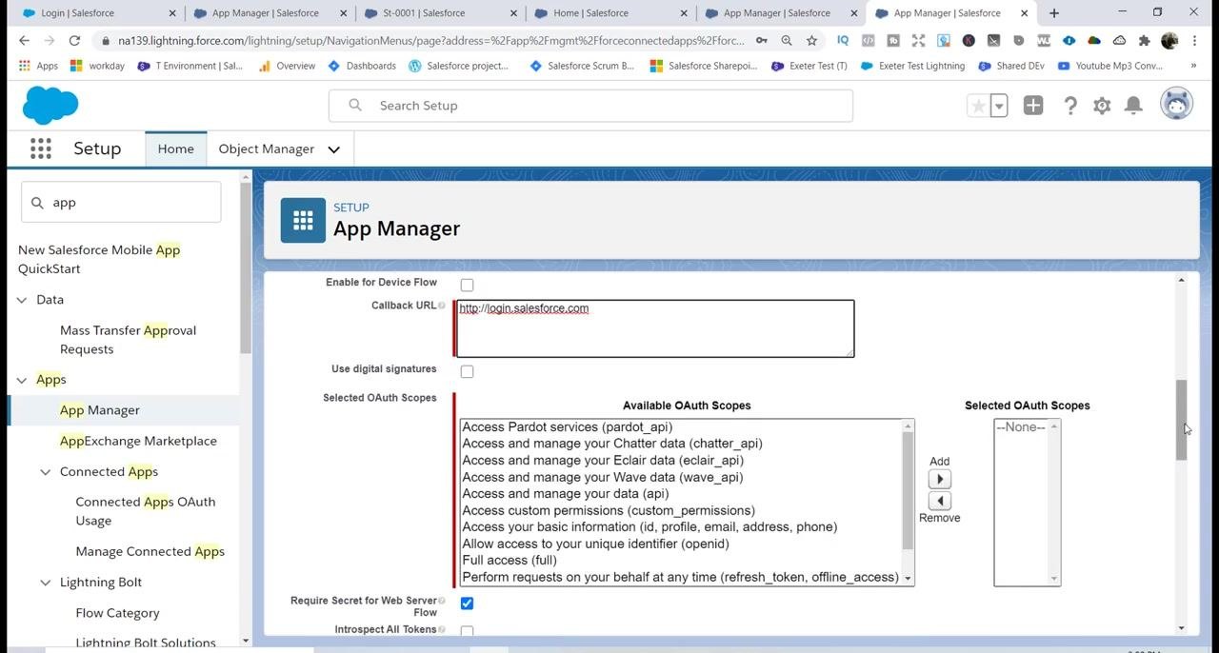Open Manage Connected Apps
This screenshot has height=653, width=1219.
(150, 551)
